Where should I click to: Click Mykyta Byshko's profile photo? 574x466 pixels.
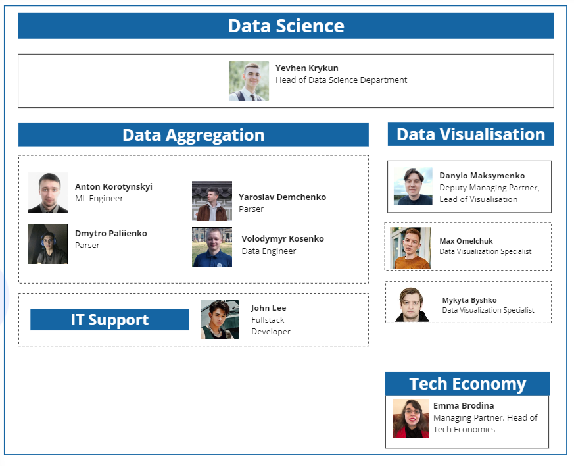pos(412,304)
